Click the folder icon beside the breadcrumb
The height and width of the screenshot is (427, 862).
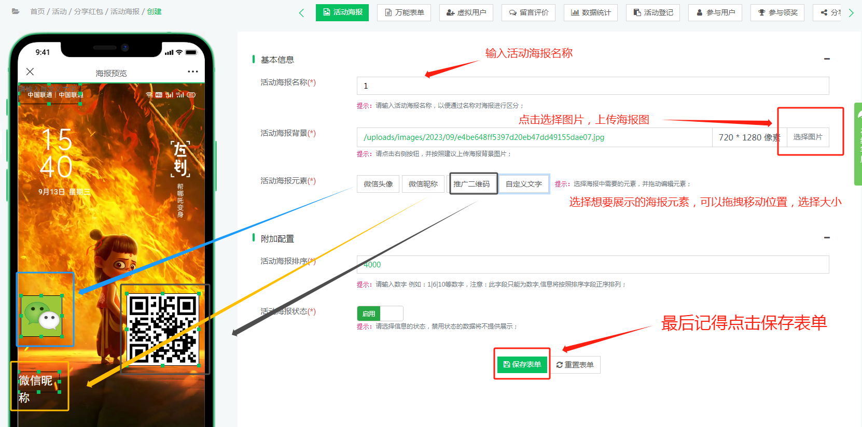pos(16,11)
